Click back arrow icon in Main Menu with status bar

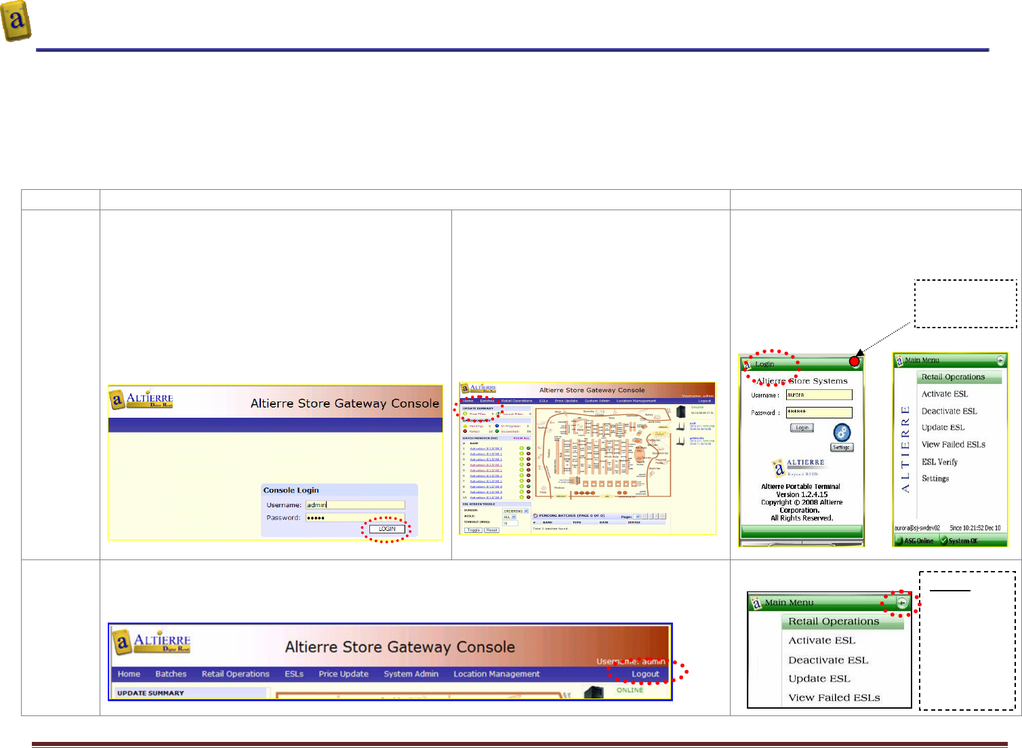[1000, 360]
